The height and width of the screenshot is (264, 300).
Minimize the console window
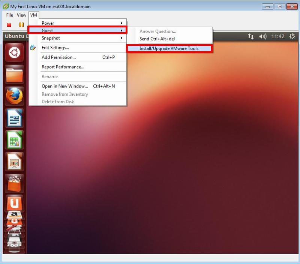tap(267, 6)
